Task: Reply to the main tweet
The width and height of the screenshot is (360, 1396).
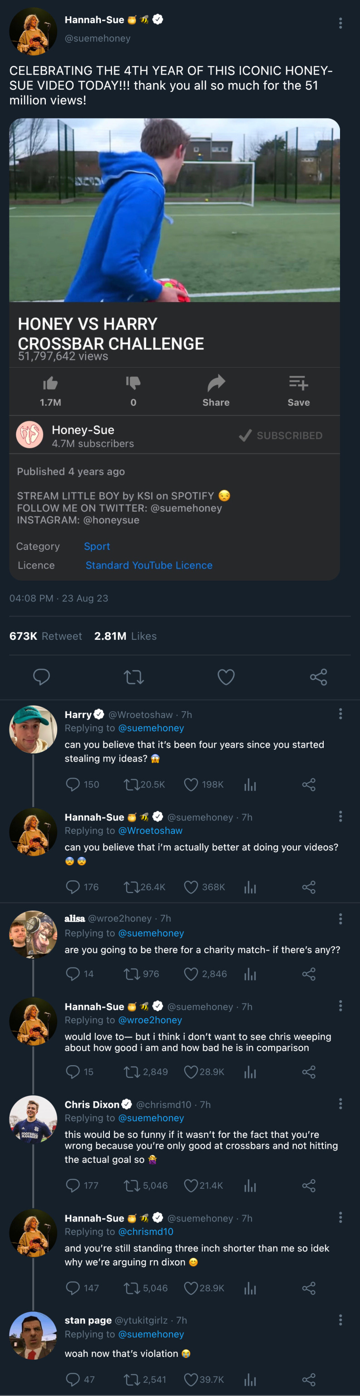Action: click(x=42, y=677)
